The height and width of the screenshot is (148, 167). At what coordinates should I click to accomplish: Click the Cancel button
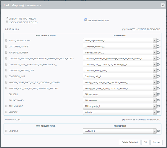click(x=157, y=142)
